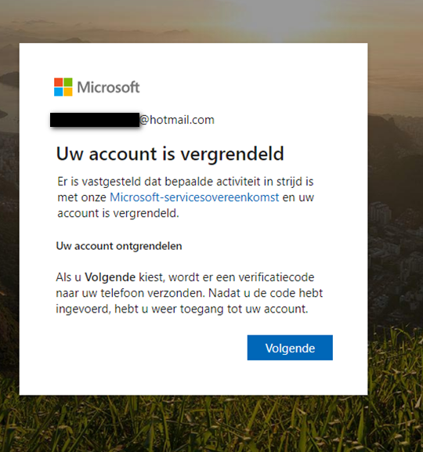Click the phrase 'account is vergrendeld.' in paragraph
Screen dimensions: 423x452
coord(118,213)
